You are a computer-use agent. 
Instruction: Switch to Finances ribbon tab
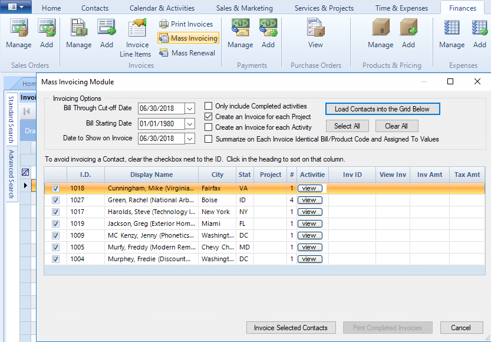(x=463, y=8)
